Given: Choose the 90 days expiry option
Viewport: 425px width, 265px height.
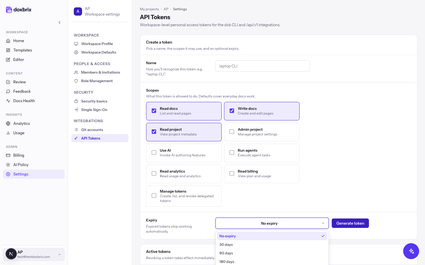Looking at the screenshot, I should tap(272, 253).
